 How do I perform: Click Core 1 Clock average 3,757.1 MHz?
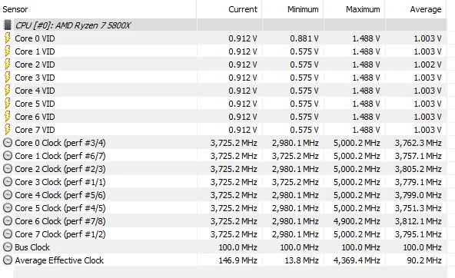pyautogui.click(x=418, y=156)
